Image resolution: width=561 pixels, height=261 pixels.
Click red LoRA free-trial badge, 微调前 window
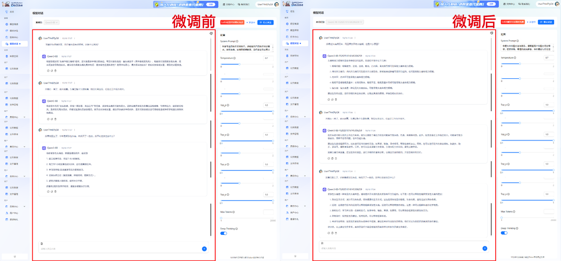232,22
